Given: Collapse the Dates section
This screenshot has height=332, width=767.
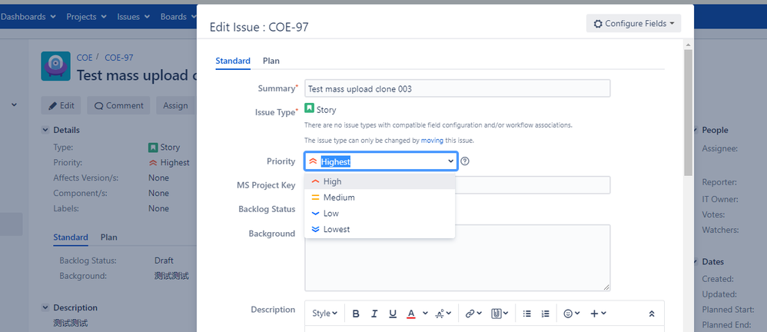Looking at the screenshot, I should 695,261.
